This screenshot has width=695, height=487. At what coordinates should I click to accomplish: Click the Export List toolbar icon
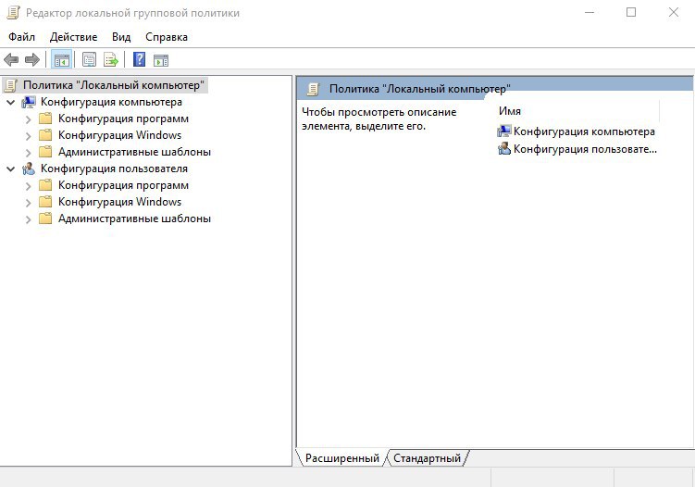click(x=111, y=59)
